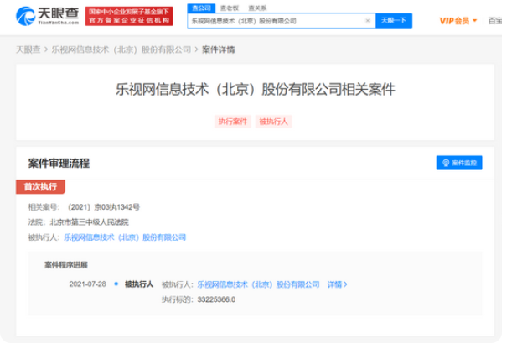The image size is (517, 354).
Task: Expand 详情 details in case progress
Action: tap(337, 284)
